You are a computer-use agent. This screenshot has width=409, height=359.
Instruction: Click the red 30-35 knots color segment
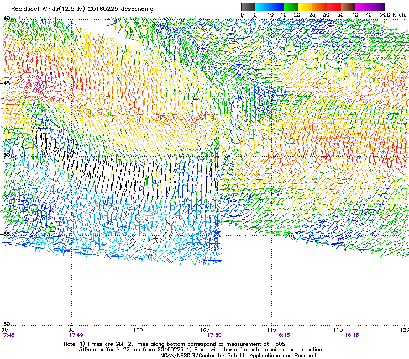click(x=334, y=7)
